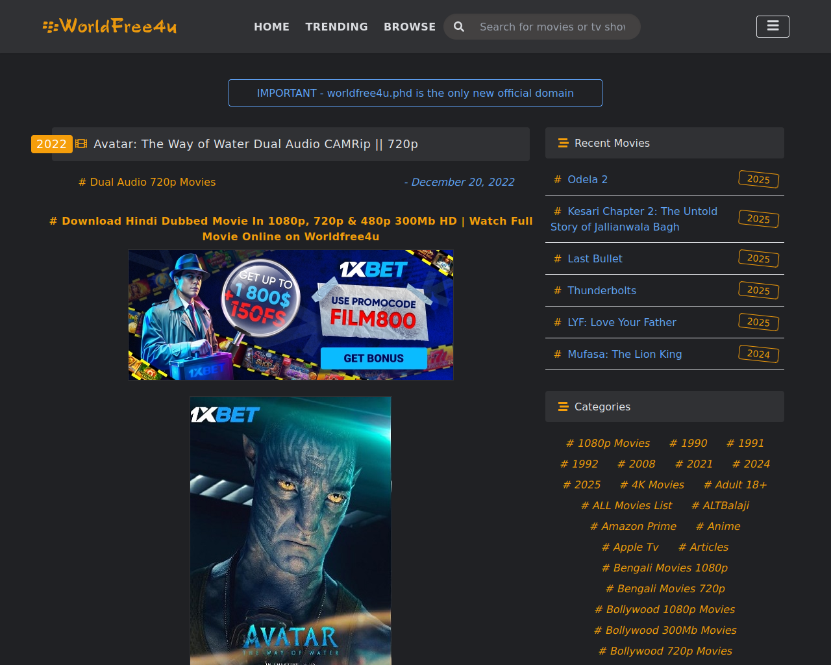Open Bengali Movies 1080p category
Image resolution: width=831 pixels, height=665 pixels.
(x=665, y=568)
